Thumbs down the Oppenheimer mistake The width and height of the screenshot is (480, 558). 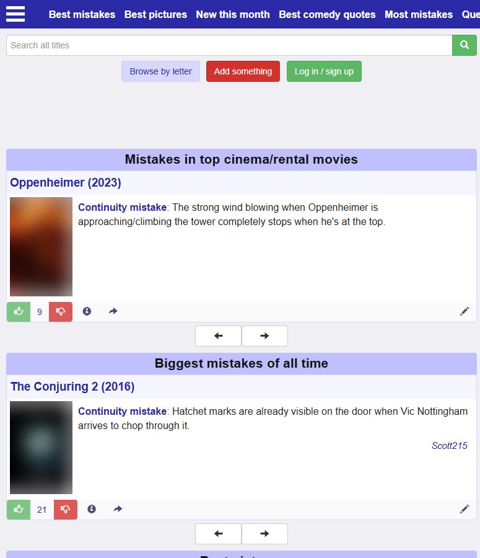[x=61, y=312]
